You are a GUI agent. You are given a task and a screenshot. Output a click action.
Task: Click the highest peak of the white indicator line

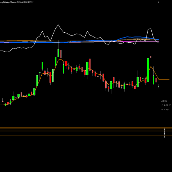(x=58, y=25)
